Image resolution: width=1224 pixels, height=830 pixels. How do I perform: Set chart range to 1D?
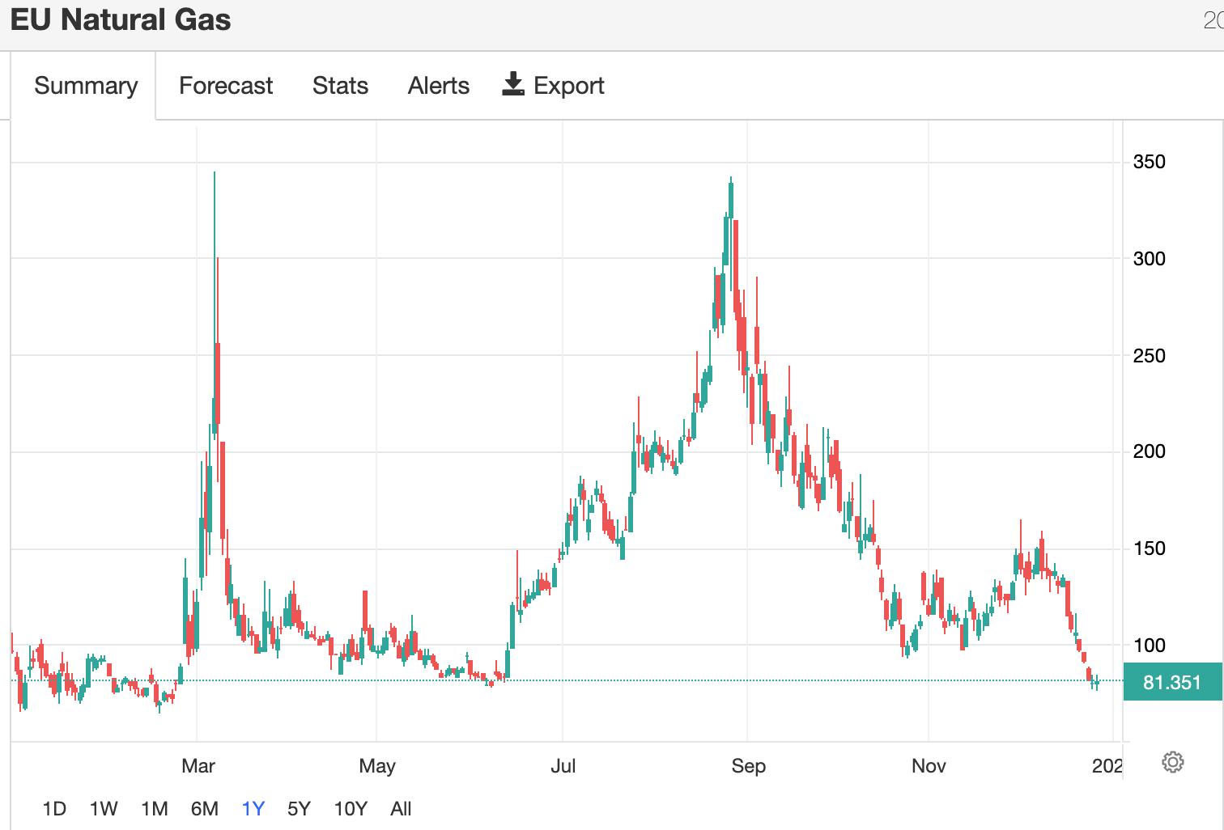coord(54,808)
